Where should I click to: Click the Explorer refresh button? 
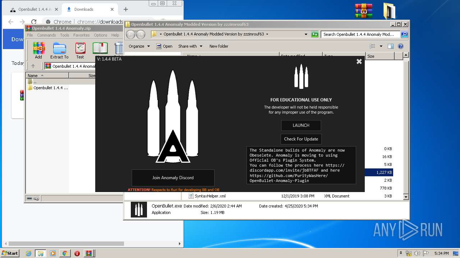tap(315, 34)
